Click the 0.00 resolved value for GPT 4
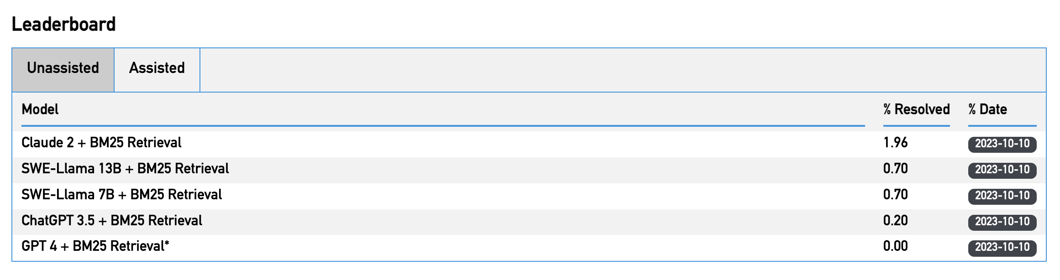Screen dimensions: 1060x280 click(x=895, y=246)
